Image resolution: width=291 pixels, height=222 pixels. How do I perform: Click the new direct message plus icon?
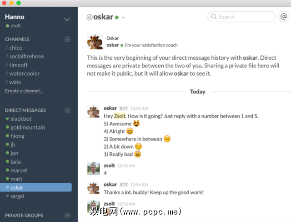(67, 110)
